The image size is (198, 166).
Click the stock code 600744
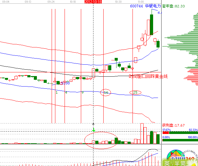136,6
